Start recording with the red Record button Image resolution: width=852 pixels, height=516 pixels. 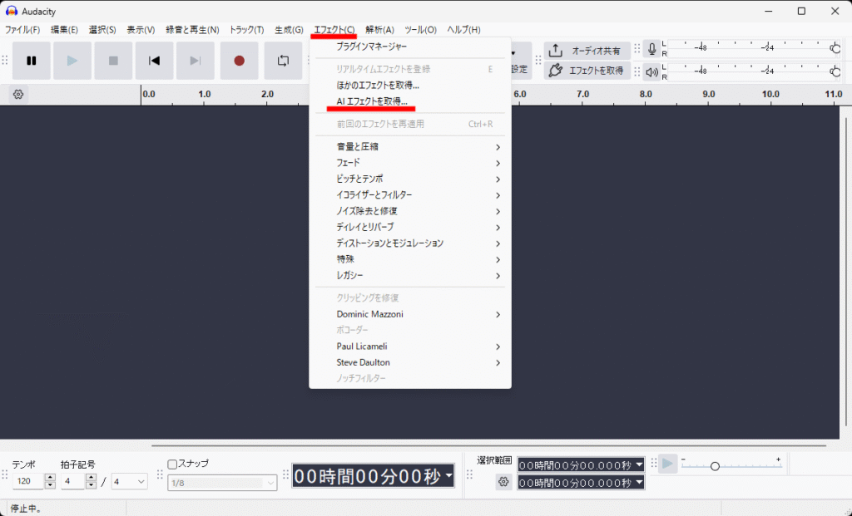pyautogui.click(x=239, y=61)
